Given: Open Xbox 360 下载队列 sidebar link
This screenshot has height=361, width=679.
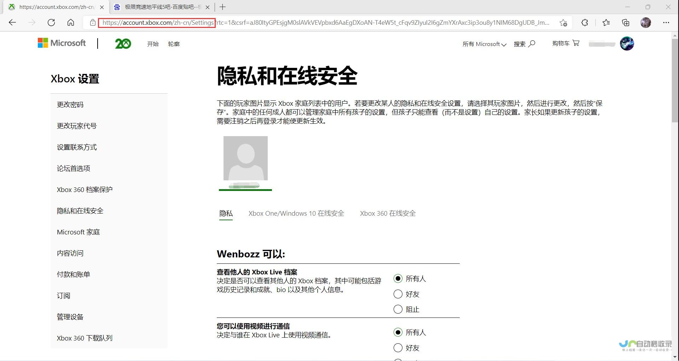Looking at the screenshot, I should [85, 338].
